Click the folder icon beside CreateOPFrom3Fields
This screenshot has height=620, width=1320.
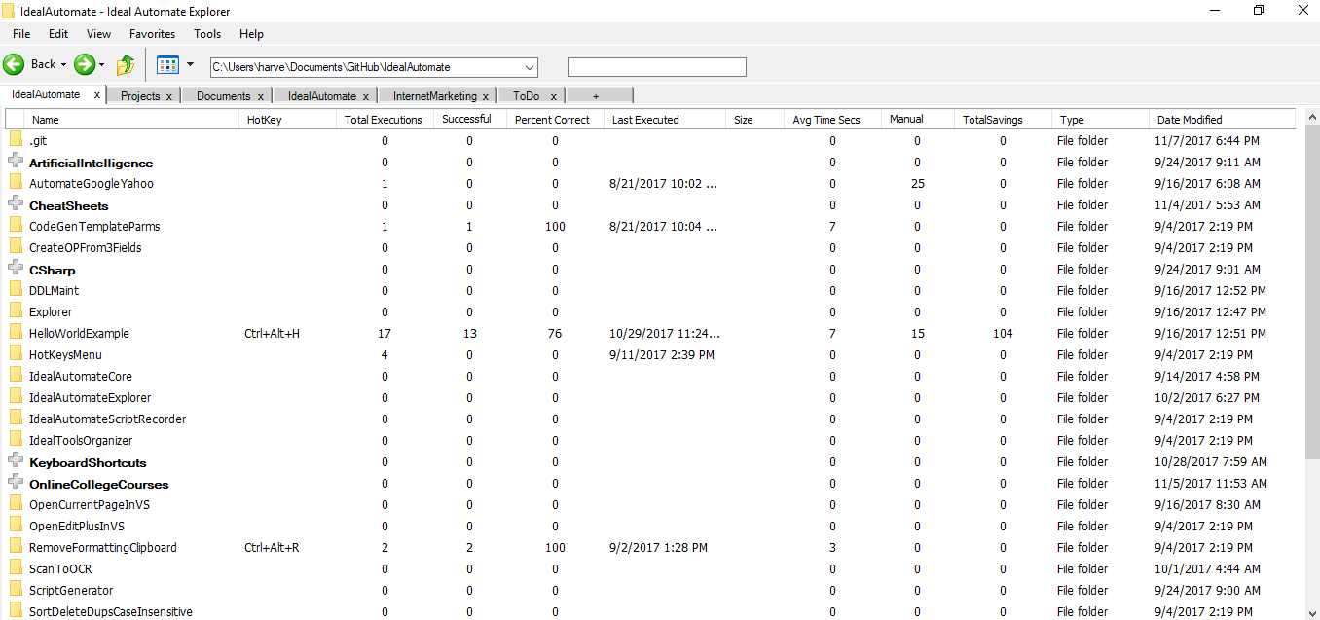coord(16,247)
